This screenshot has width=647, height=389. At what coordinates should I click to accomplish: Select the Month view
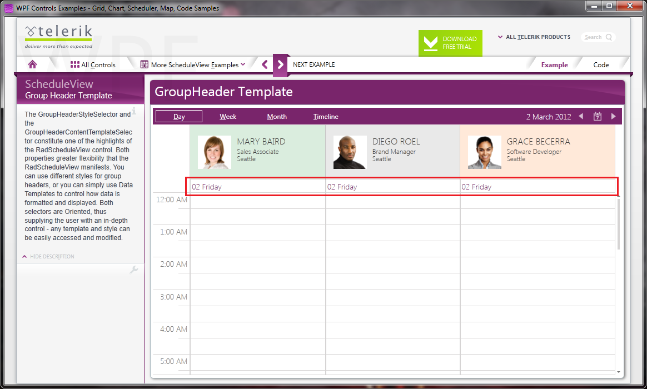click(277, 117)
